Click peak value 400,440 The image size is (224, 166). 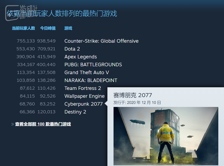46,64
